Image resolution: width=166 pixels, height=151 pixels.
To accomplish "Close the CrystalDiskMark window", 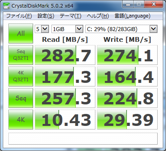I will [x=154, y=4].
